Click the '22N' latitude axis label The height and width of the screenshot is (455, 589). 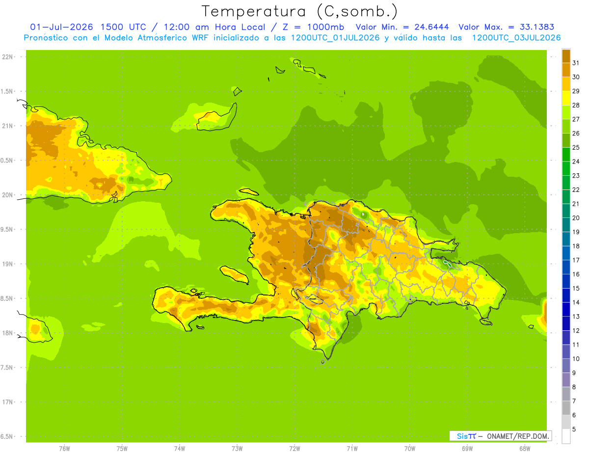pyautogui.click(x=7, y=57)
